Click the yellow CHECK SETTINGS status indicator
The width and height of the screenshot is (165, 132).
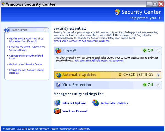(x=120, y=75)
